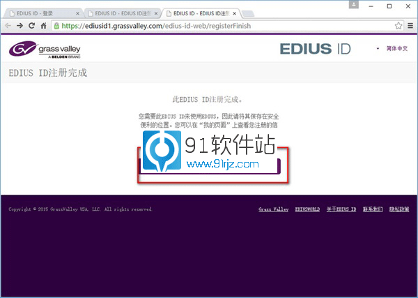Click the browser back arrow
The image size is (418, 298).
tap(8, 26)
